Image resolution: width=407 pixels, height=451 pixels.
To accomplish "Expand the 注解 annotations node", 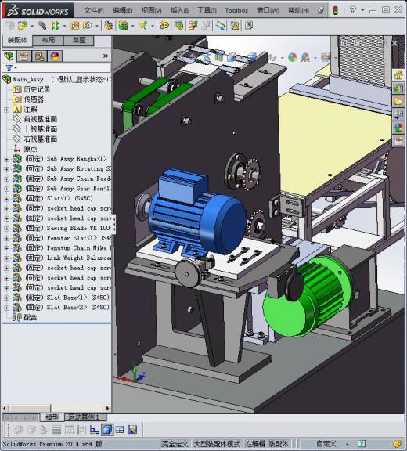I will pyautogui.click(x=7, y=110).
